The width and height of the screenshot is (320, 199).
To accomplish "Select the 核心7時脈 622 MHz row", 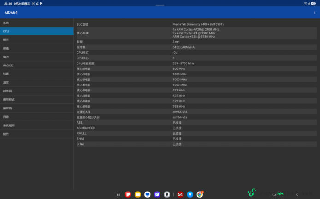I will tap(197, 101).
